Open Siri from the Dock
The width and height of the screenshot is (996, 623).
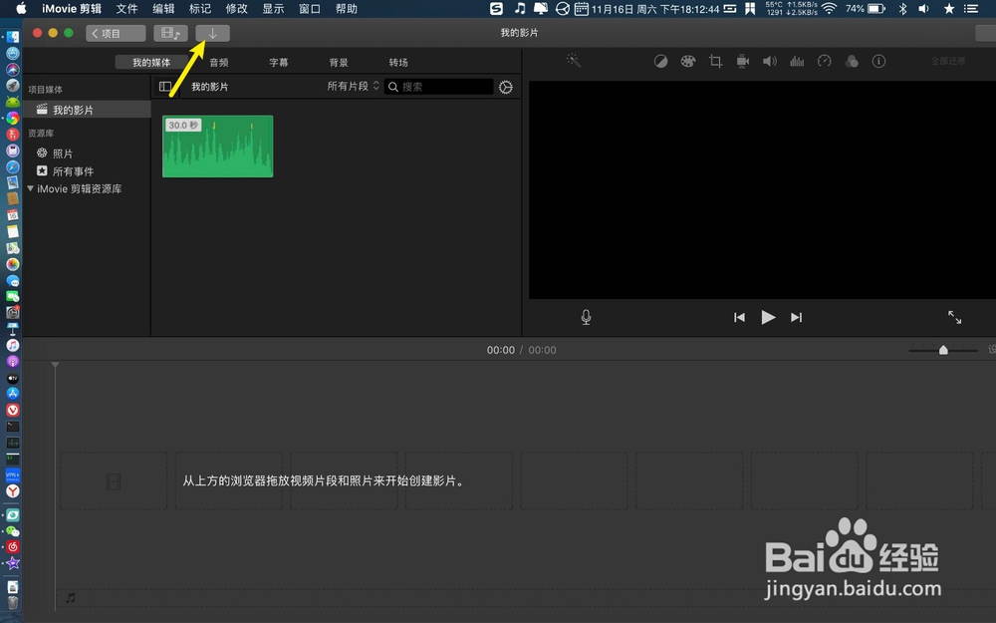(x=13, y=70)
